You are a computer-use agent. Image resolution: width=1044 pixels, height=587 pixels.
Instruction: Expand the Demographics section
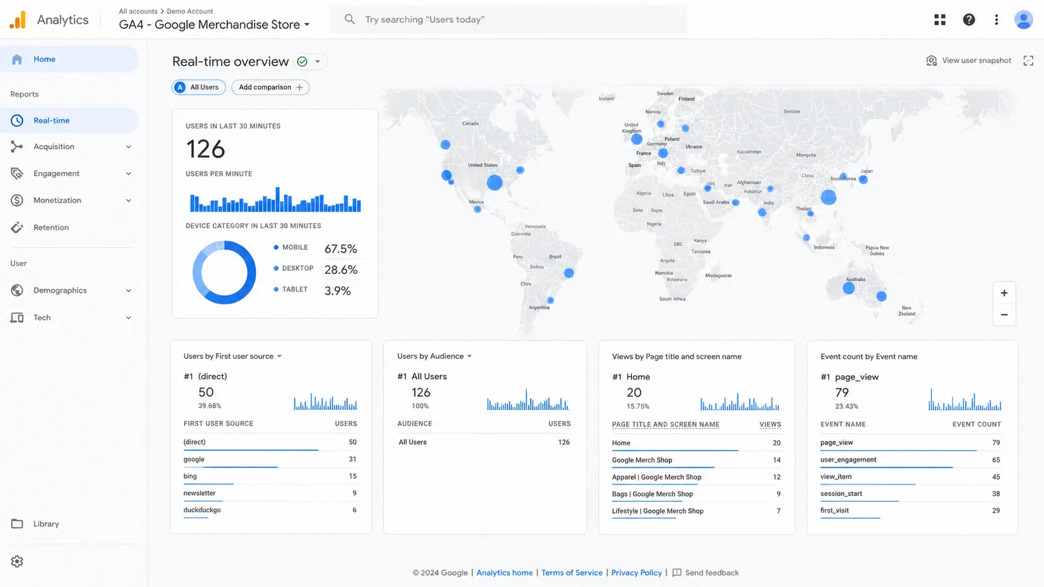pyautogui.click(x=129, y=290)
